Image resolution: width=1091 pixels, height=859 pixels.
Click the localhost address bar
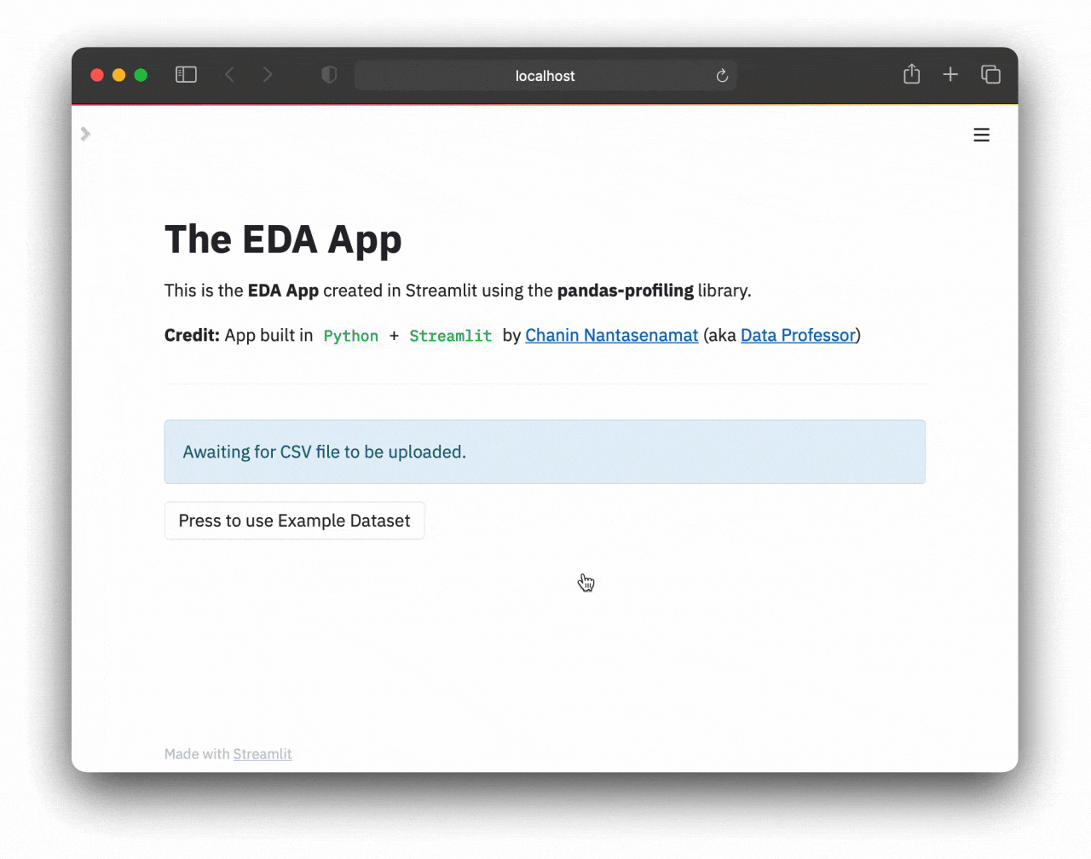coord(545,76)
